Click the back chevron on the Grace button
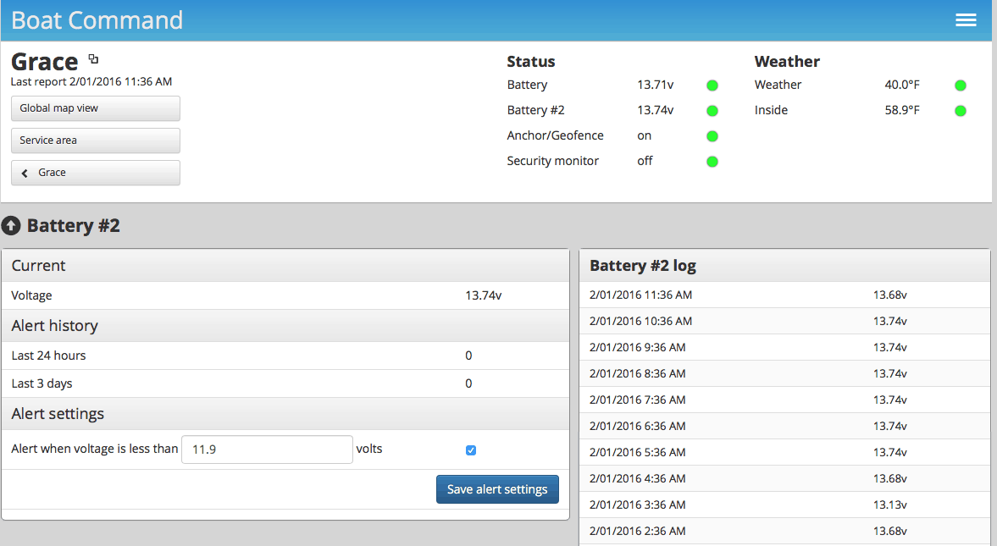The height and width of the screenshot is (546, 997). pyautogui.click(x=23, y=173)
